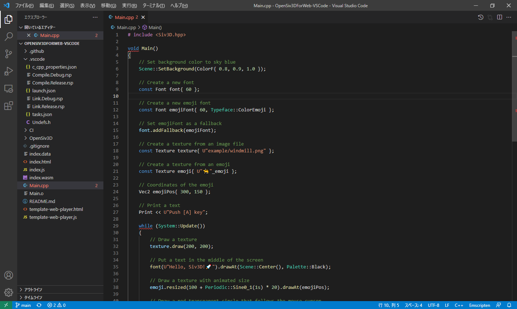
Task: Open the Search view icon
Action: point(9,36)
